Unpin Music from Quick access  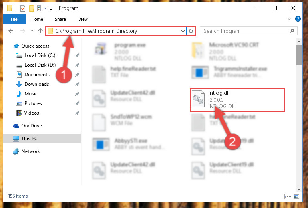(x=77, y=94)
